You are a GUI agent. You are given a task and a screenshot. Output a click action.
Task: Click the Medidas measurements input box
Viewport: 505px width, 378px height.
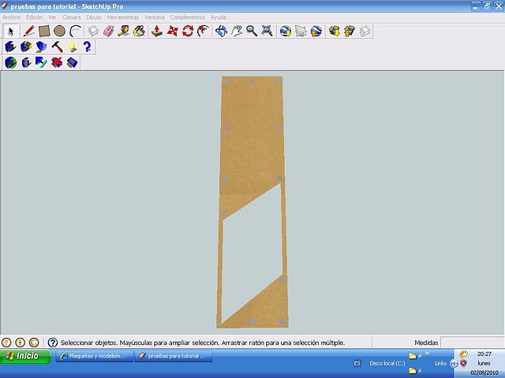[472, 343]
